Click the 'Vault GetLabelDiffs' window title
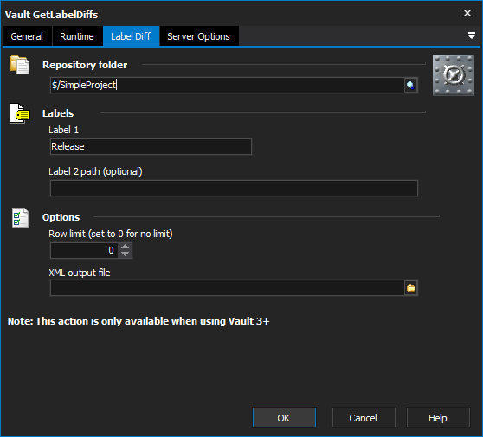This screenshot has height=437, width=483. click(x=51, y=15)
